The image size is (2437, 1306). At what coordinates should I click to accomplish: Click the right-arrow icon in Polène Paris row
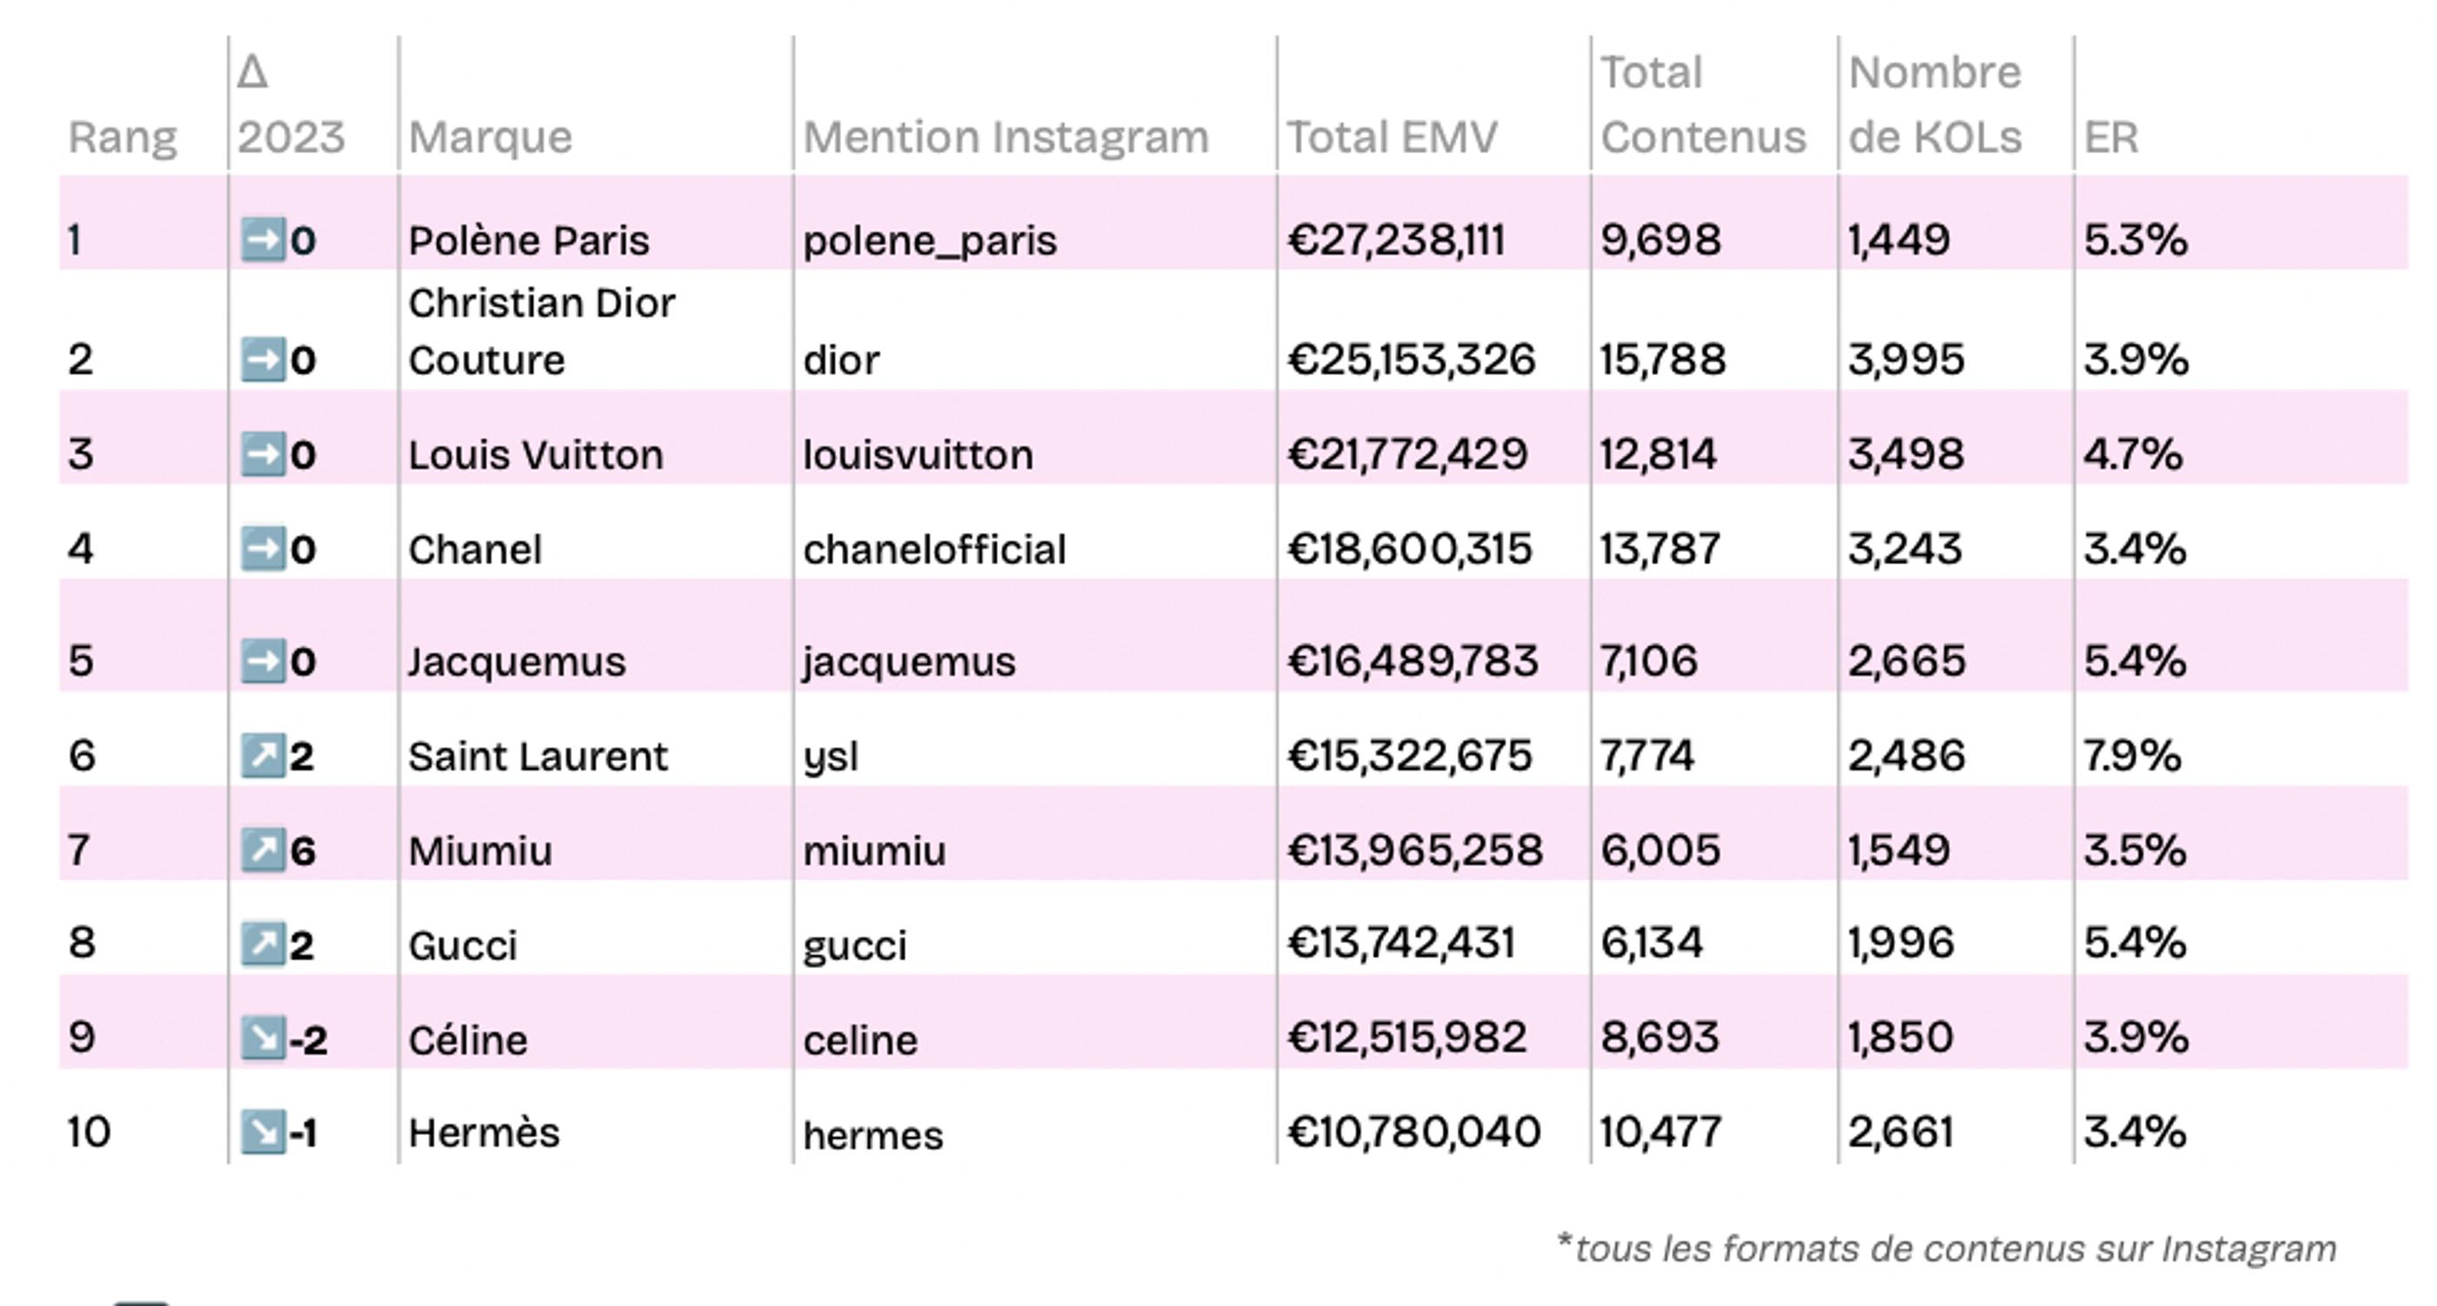click(262, 239)
